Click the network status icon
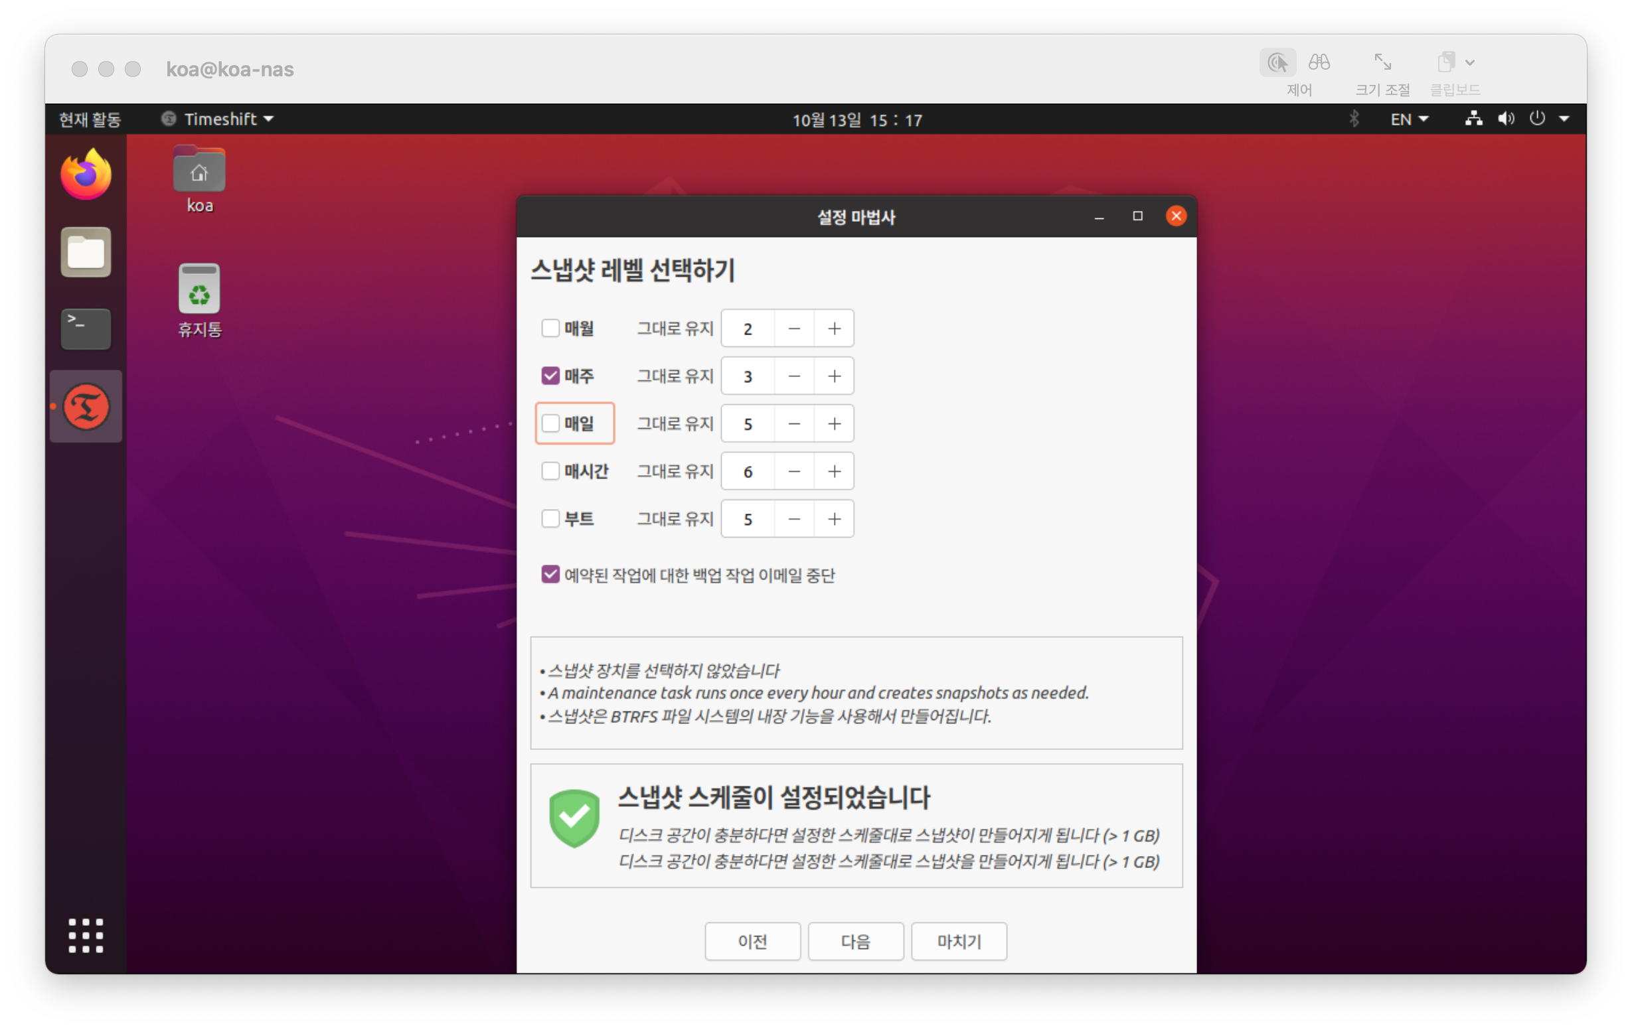The height and width of the screenshot is (1030, 1632). click(1473, 119)
